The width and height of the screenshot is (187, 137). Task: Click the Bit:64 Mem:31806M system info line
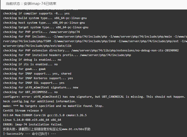point(45,115)
